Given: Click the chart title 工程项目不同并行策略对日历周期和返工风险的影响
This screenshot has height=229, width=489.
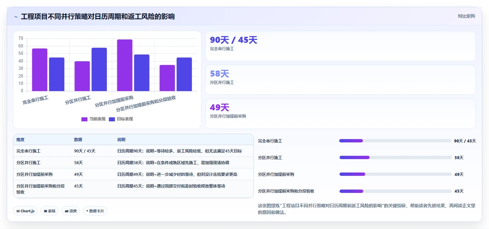Looking at the screenshot, I should tap(98, 16).
